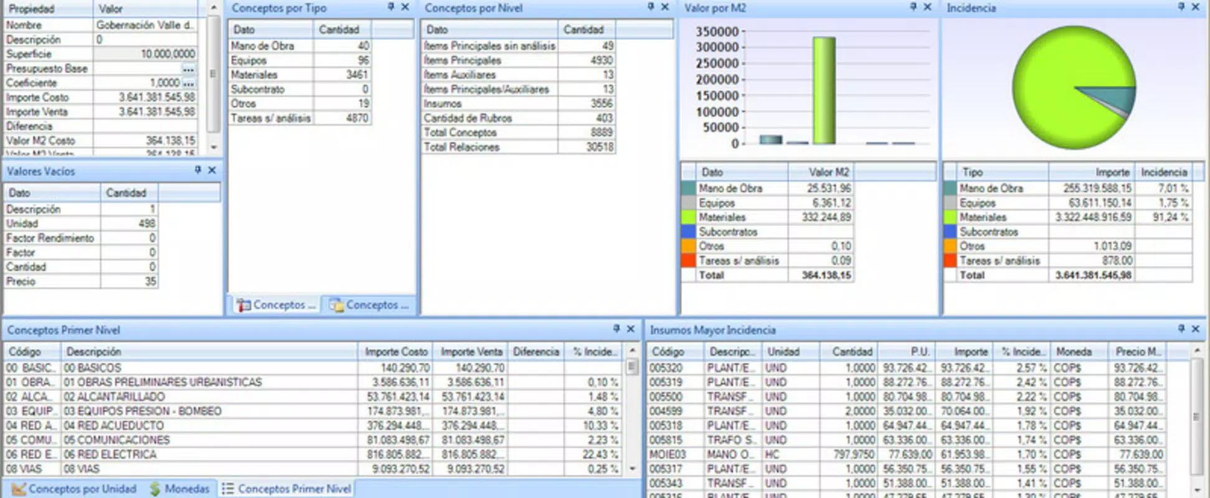The width and height of the screenshot is (1210, 498).
Task: Select the 03 EQUIPOS PRESION - BOMBEO row
Action: click(313, 411)
